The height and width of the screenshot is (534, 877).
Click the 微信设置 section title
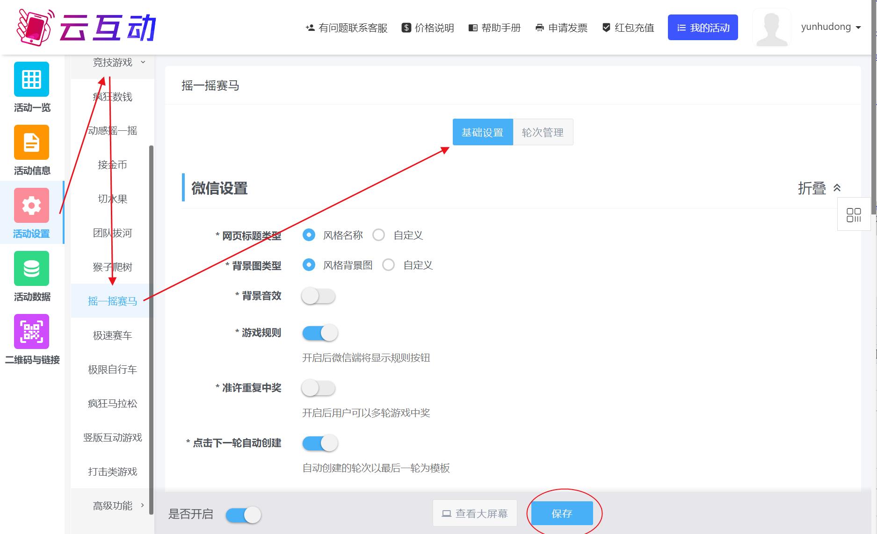219,188
